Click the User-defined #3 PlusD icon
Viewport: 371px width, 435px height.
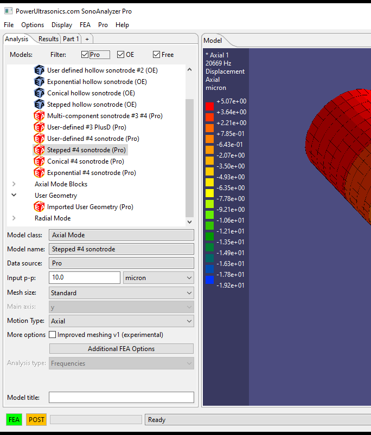(x=39, y=127)
